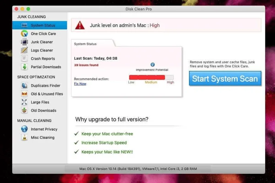The height and width of the screenshot is (183, 275).
Task: Select One Click Care in sidebar
Action: coord(43,34)
